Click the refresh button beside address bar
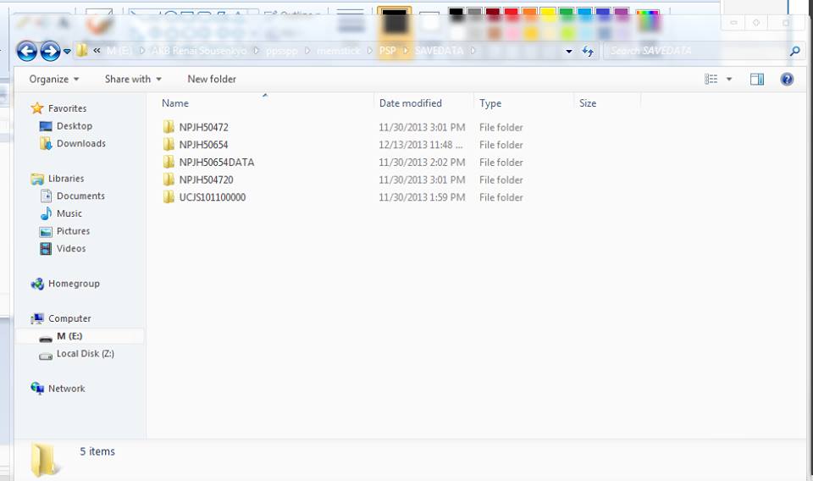813x481 pixels. tap(588, 51)
